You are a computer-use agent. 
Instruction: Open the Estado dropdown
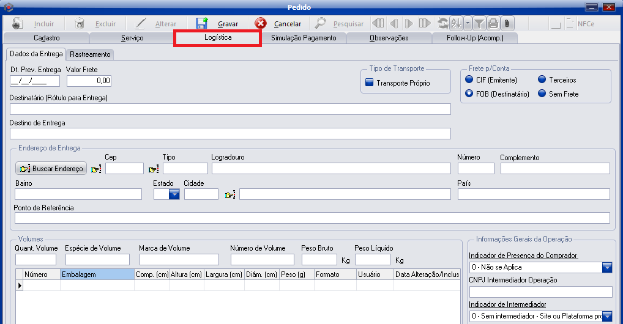click(x=174, y=194)
